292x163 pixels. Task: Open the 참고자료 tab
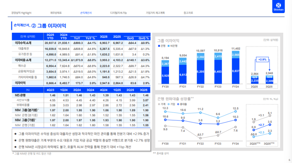point(189,13)
